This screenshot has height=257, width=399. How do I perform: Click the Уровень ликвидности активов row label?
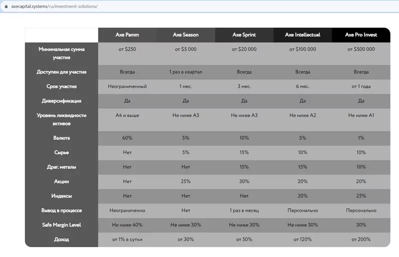click(61, 120)
